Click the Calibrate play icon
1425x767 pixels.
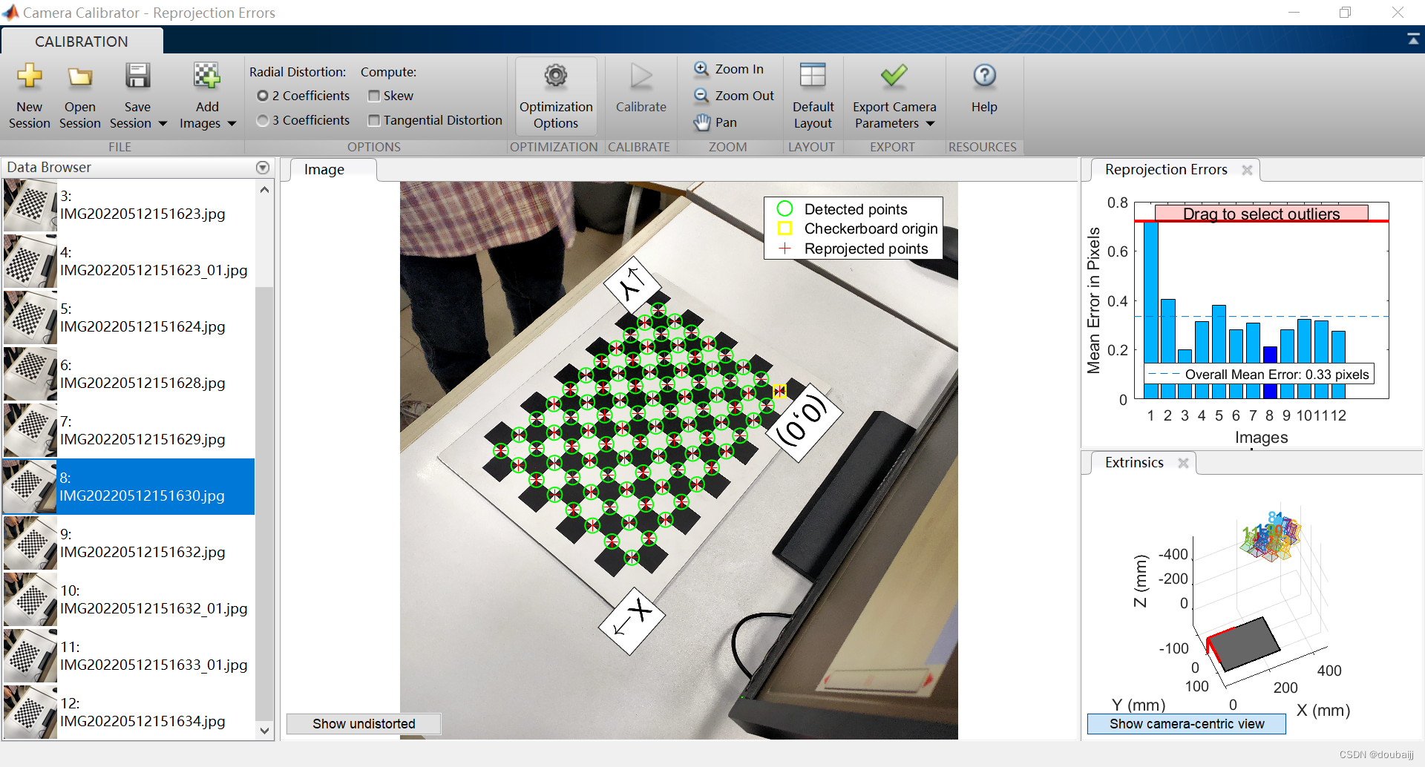coord(641,77)
